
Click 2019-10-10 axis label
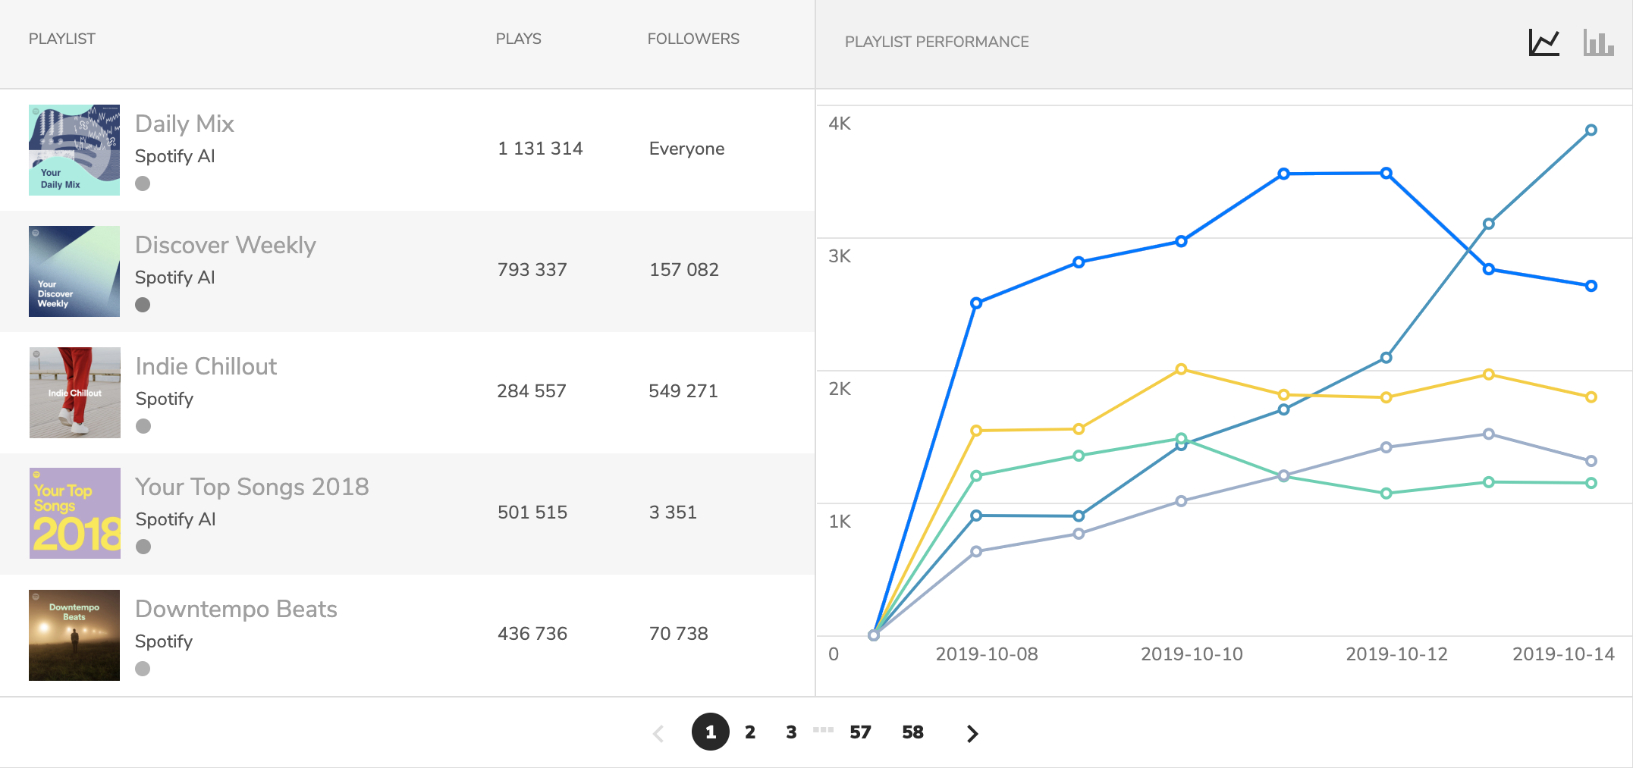pyautogui.click(x=1192, y=654)
